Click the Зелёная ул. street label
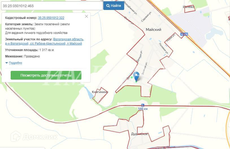The width and height of the screenshot is (230, 149). pyautogui.click(x=145, y=68)
